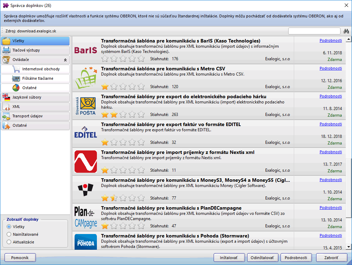
Task: Click the Money Cígler Software logo
Action: point(85,189)
